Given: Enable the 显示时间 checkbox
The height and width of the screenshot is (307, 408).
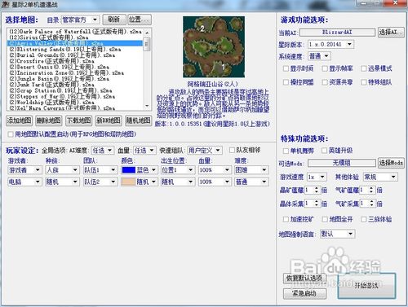Looking at the screenshot, I should tap(286, 68).
